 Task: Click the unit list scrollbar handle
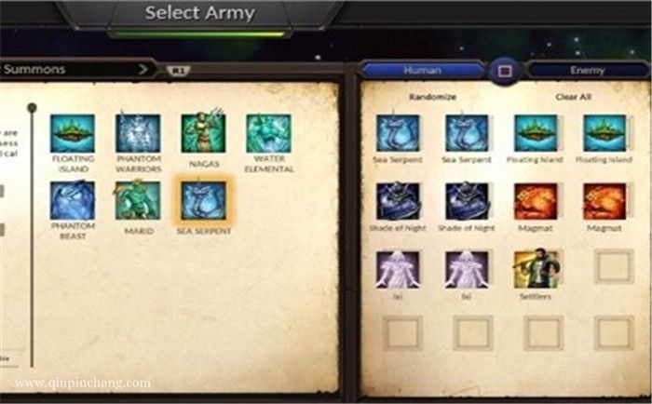pyautogui.click(x=32, y=108)
